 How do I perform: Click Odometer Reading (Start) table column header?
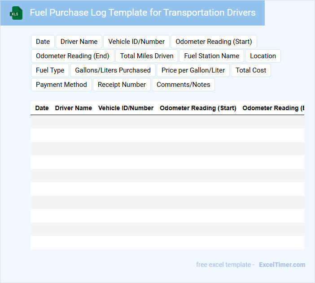(x=198, y=108)
